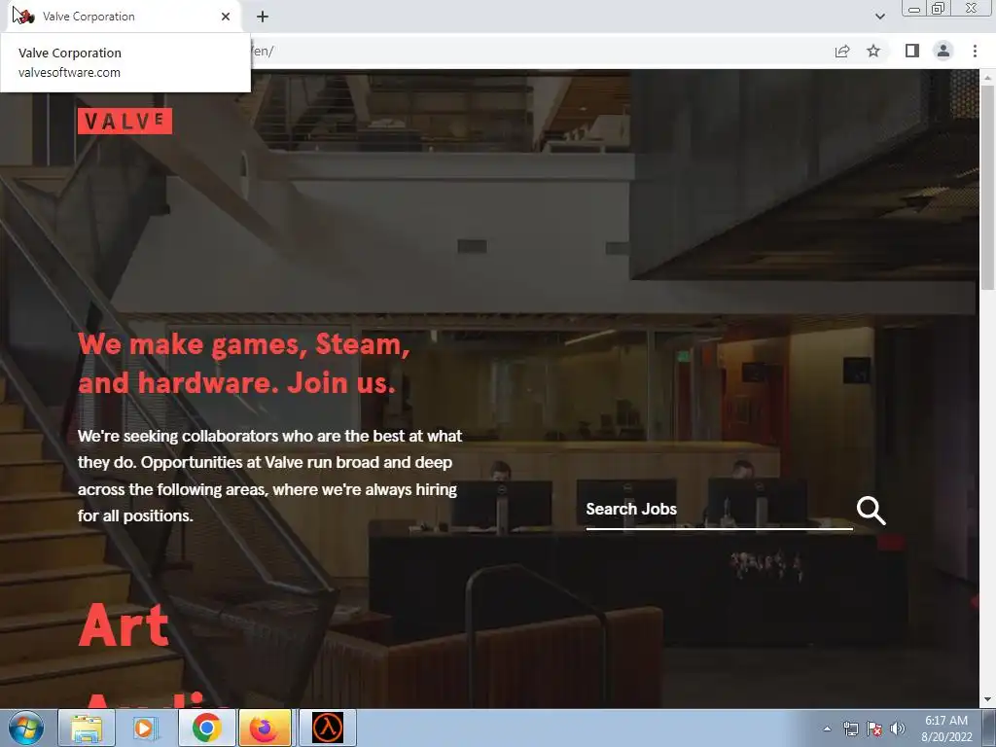This screenshot has width=996, height=747.
Task: Toggle the Chrome side panel
Action: pyautogui.click(x=912, y=51)
